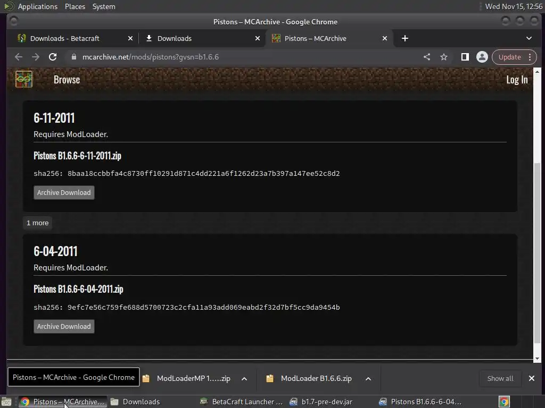This screenshot has height=408, width=545.
Task: Switch to the Pistons B1.6.6-6-04 taskbar window
Action: 420,402
